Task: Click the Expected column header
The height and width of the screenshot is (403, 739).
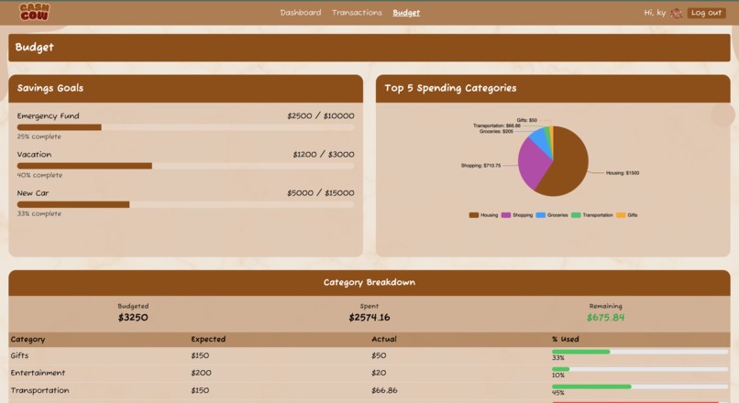Action: 208,340
